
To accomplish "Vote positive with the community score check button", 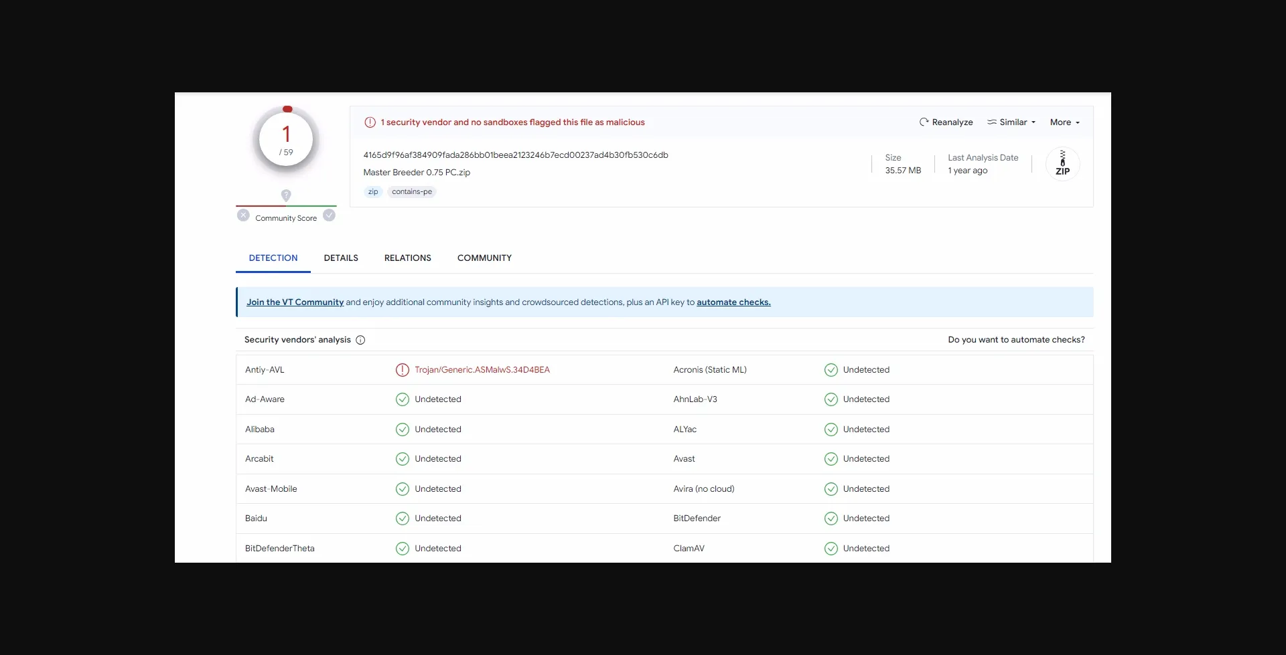I will pos(329,215).
